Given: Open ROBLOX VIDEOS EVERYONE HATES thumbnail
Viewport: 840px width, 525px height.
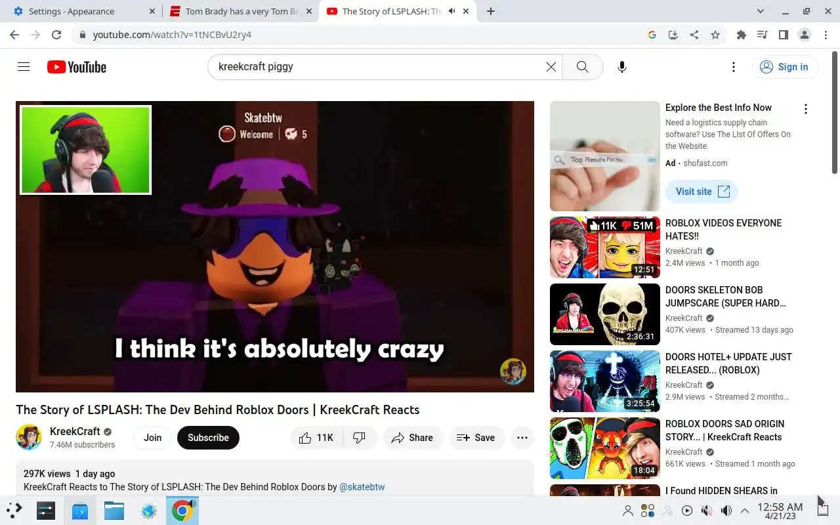Looking at the screenshot, I should coord(605,247).
